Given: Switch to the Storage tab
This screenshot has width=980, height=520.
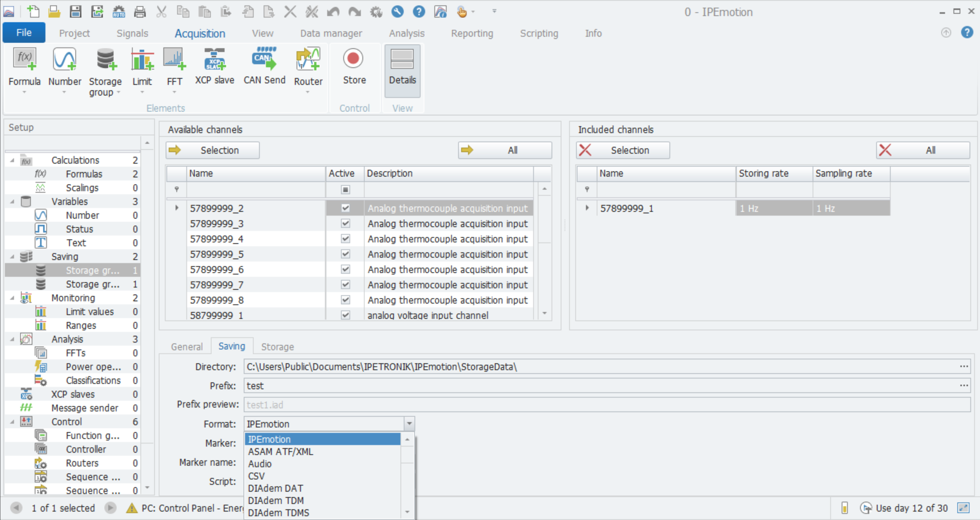Looking at the screenshot, I should click(x=277, y=347).
